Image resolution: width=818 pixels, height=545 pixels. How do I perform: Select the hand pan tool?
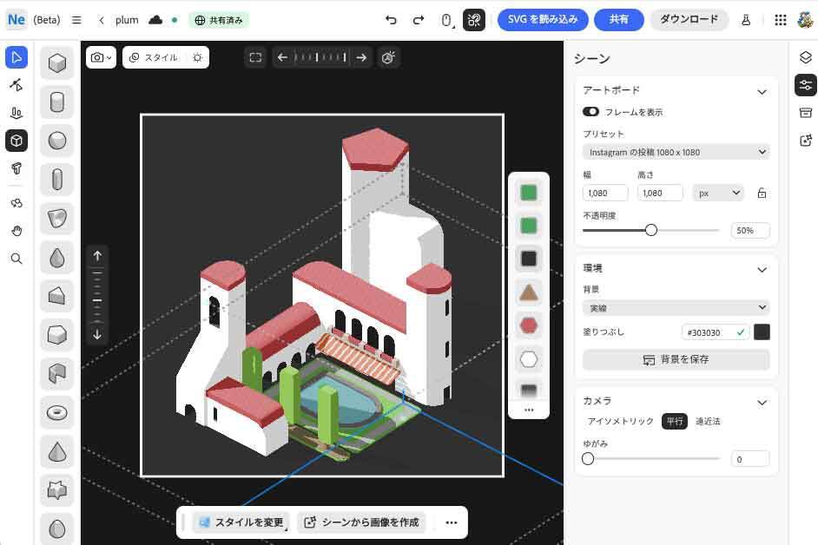(16, 231)
